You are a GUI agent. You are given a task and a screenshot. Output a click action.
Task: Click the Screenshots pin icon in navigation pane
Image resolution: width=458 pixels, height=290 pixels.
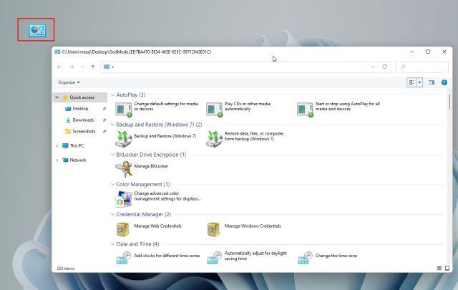(x=104, y=131)
